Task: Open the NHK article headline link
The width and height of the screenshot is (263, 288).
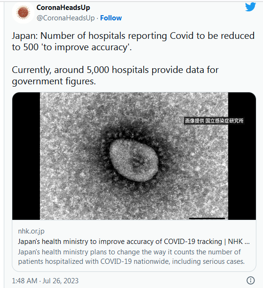Action: point(134,242)
